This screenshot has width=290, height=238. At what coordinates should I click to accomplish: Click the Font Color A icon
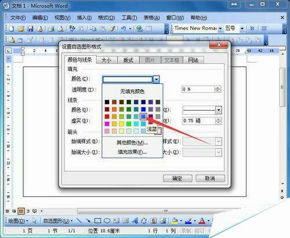pos(202,221)
